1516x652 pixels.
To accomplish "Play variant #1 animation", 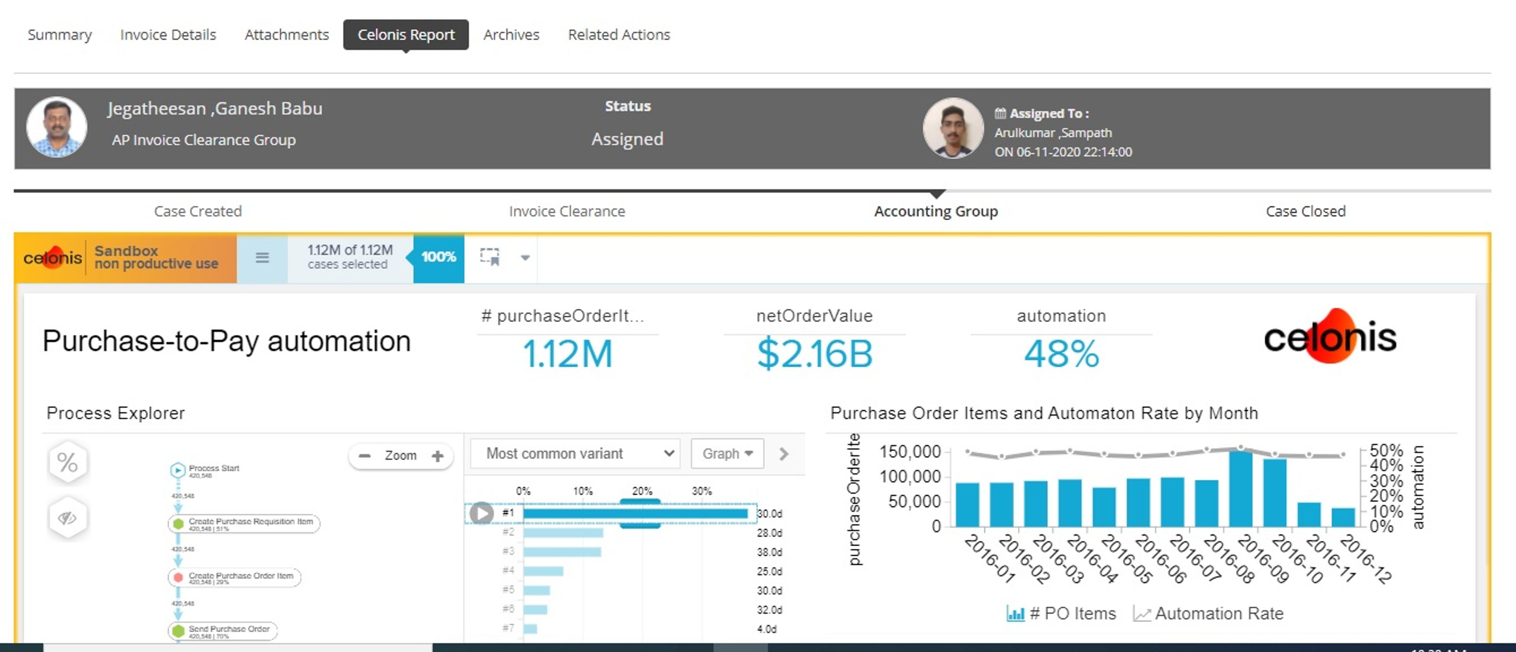I will pyautogui.click(x=481, y=513).
